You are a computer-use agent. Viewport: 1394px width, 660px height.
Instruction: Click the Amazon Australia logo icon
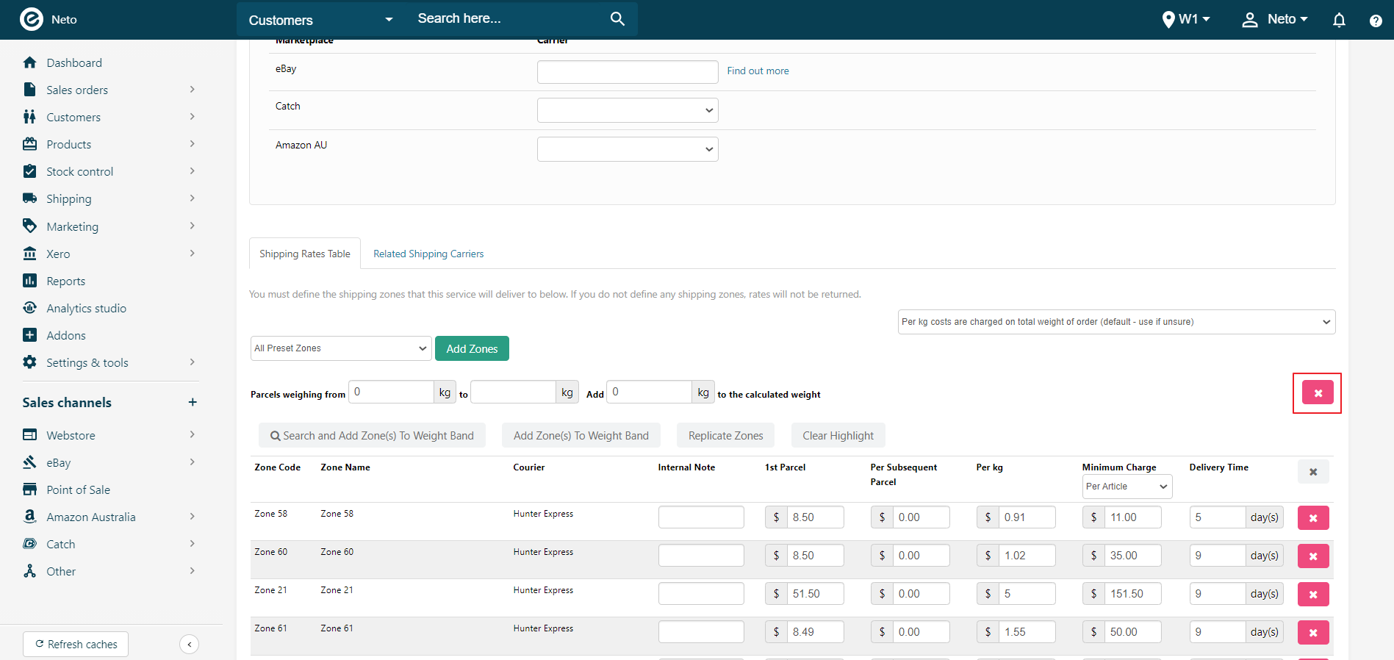(x=29, y=517)
